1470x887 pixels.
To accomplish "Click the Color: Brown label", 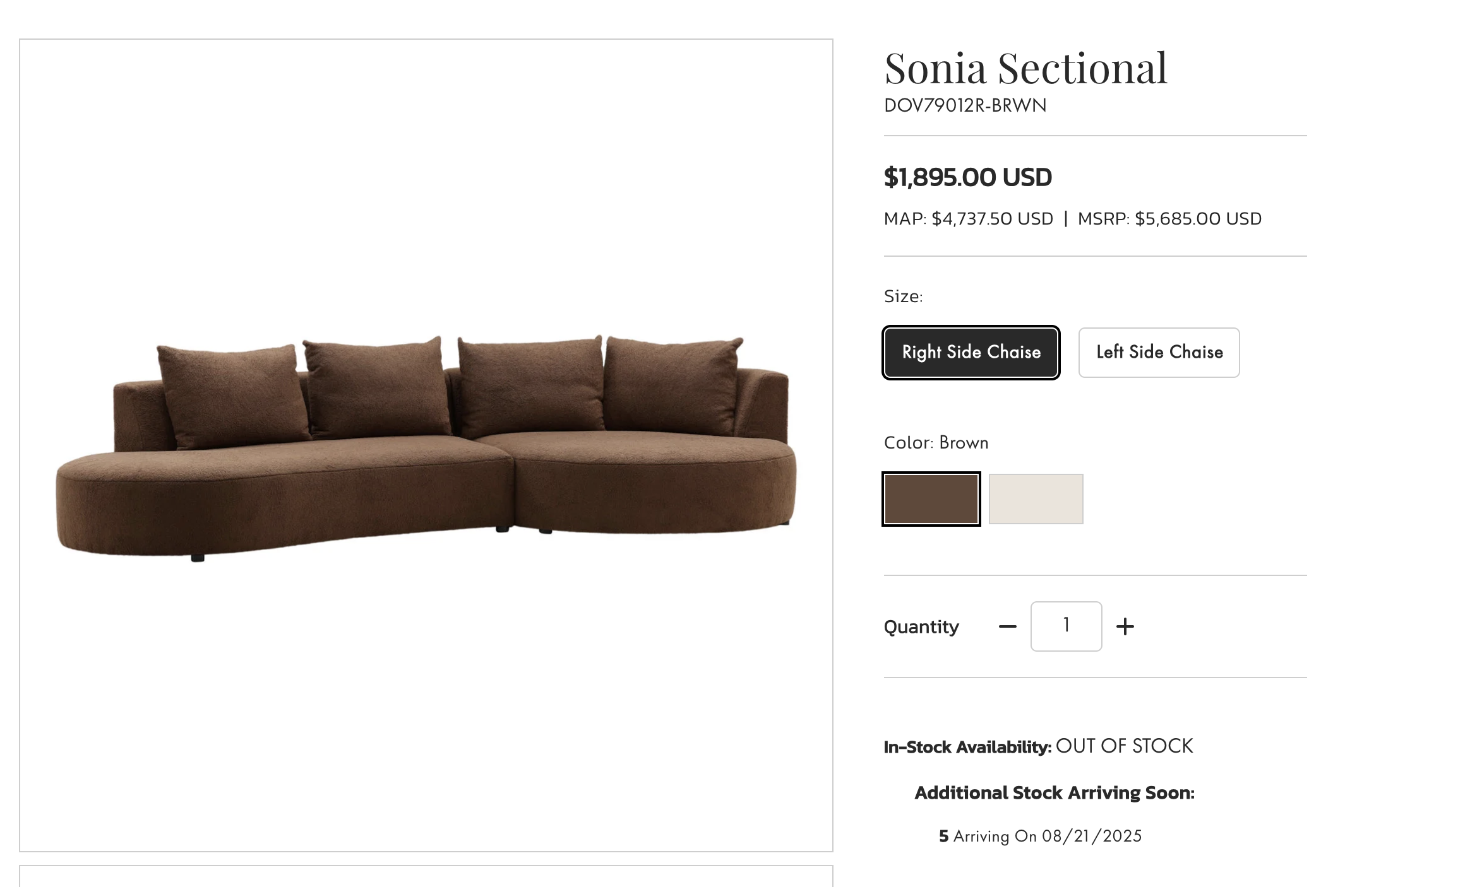I will click(936, 443).
